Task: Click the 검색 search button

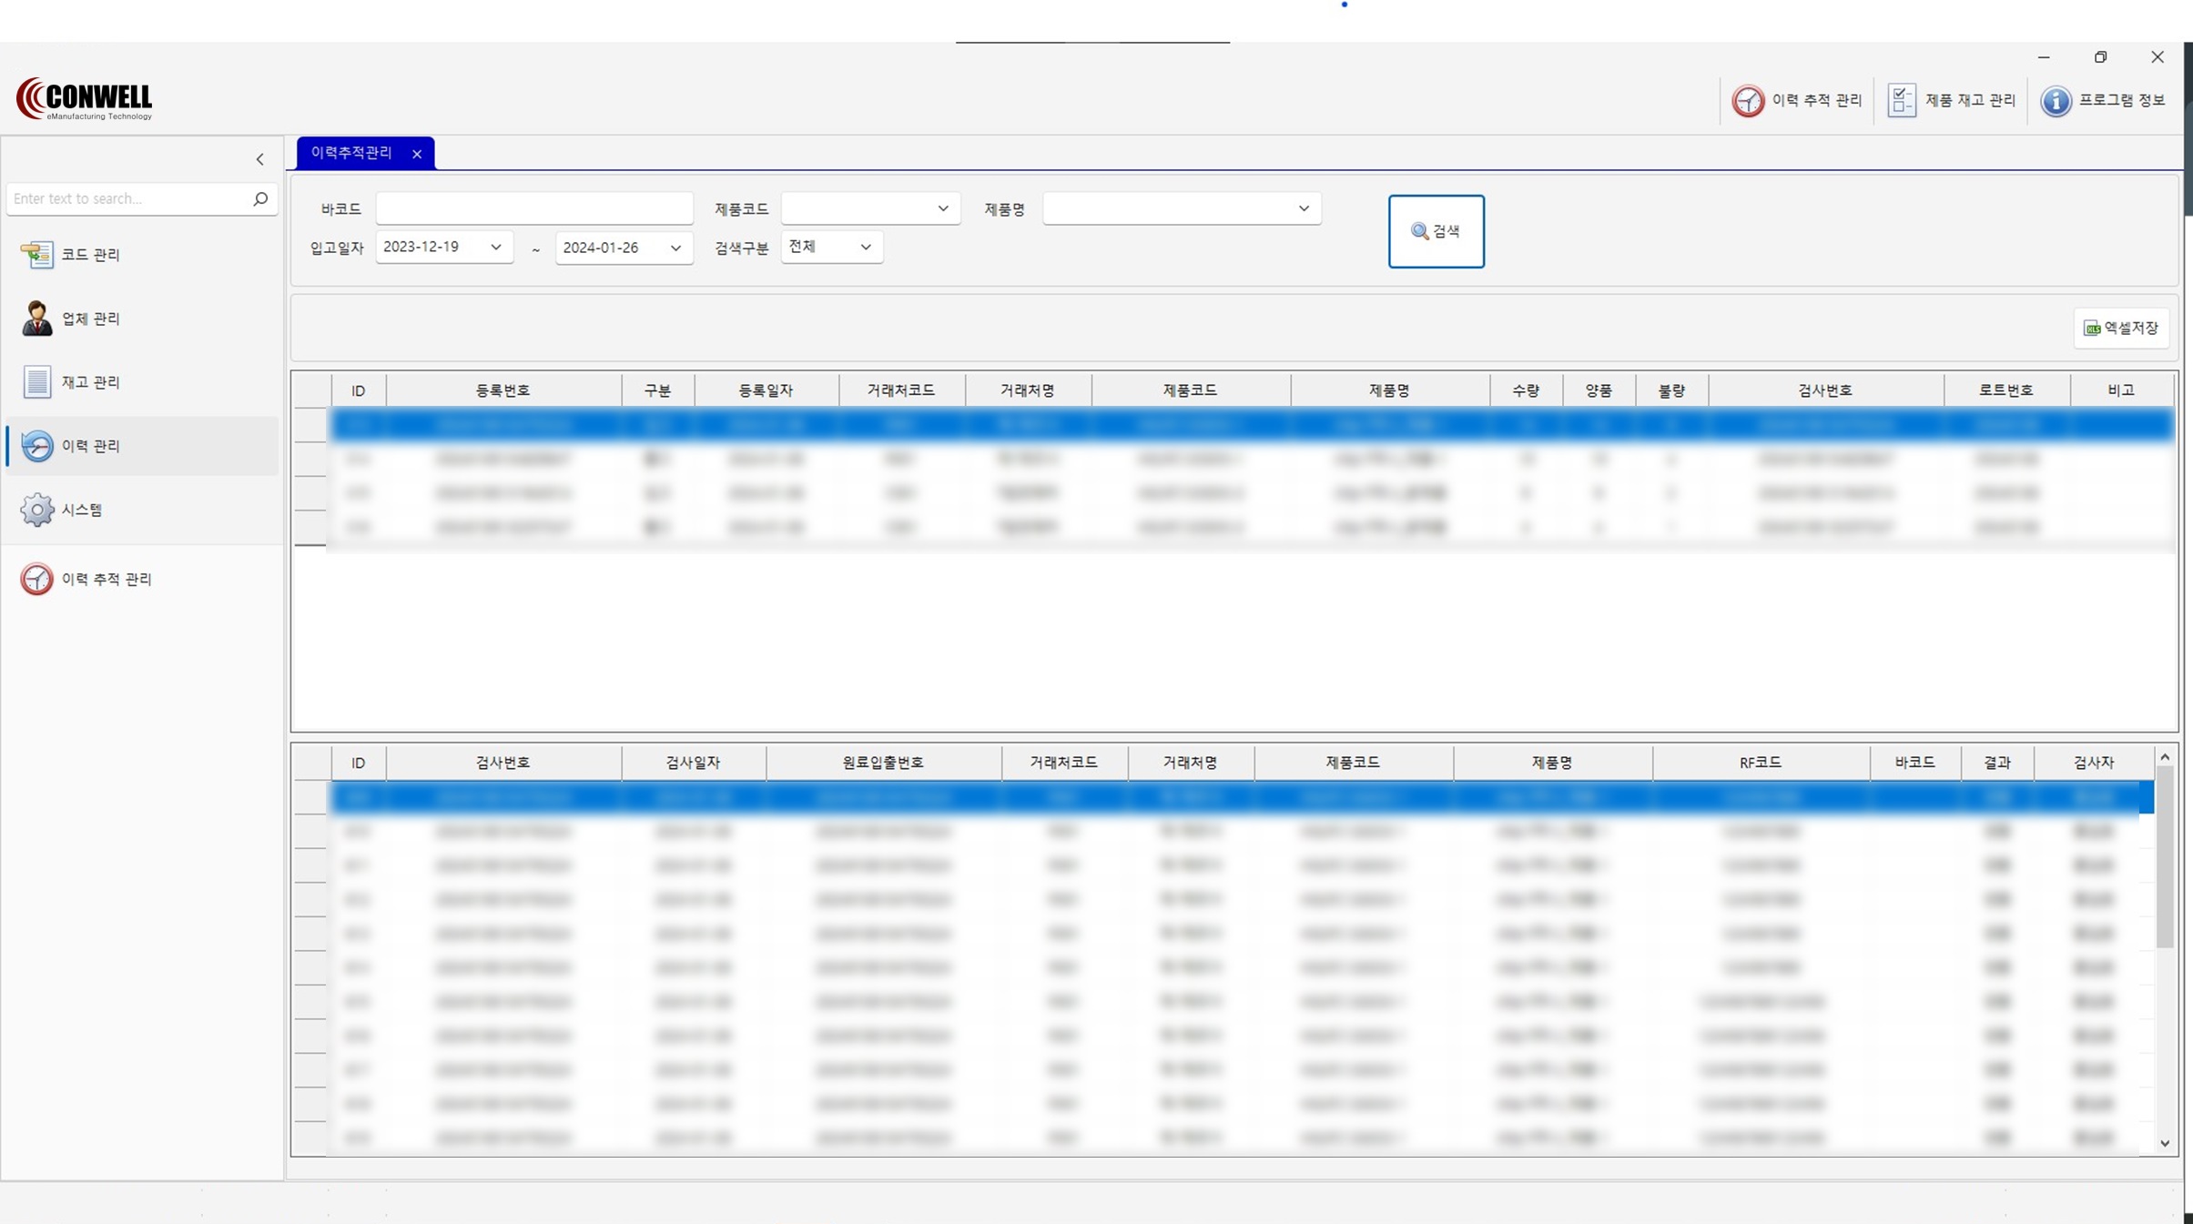Action: [x=1435, y=231]
